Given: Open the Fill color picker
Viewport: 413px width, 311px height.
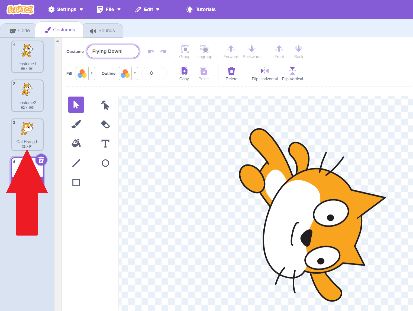Looking at the screenshot, I should [x=82, y=74].
